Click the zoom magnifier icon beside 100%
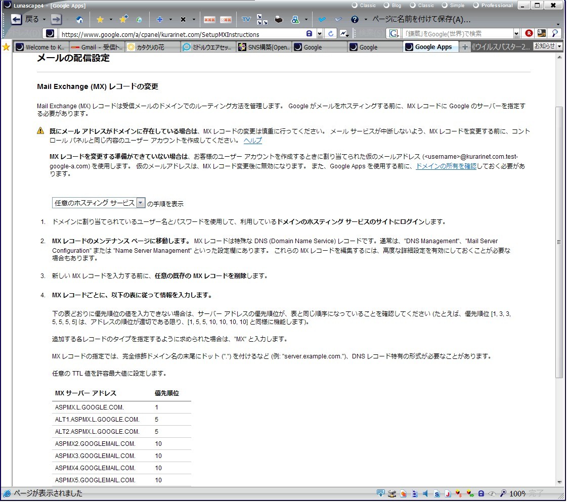567x502 pixels. click(503, 494)
